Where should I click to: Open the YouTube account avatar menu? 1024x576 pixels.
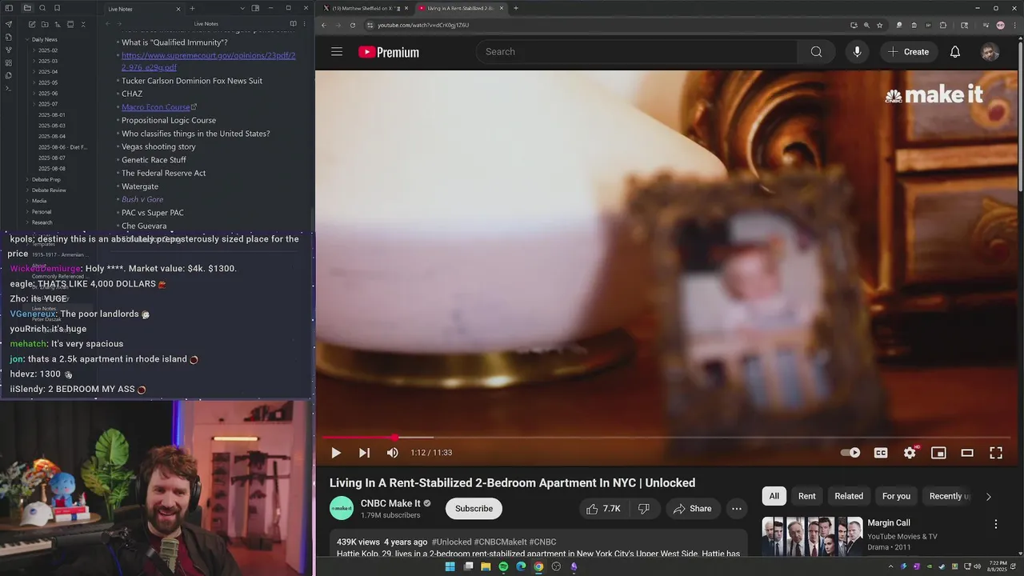pos(990,52)
